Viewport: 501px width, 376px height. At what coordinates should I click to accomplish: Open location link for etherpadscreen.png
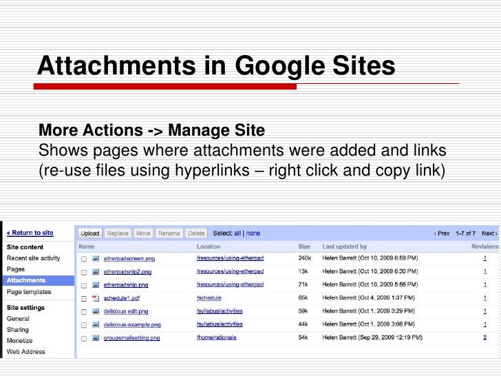click(230, 258)
